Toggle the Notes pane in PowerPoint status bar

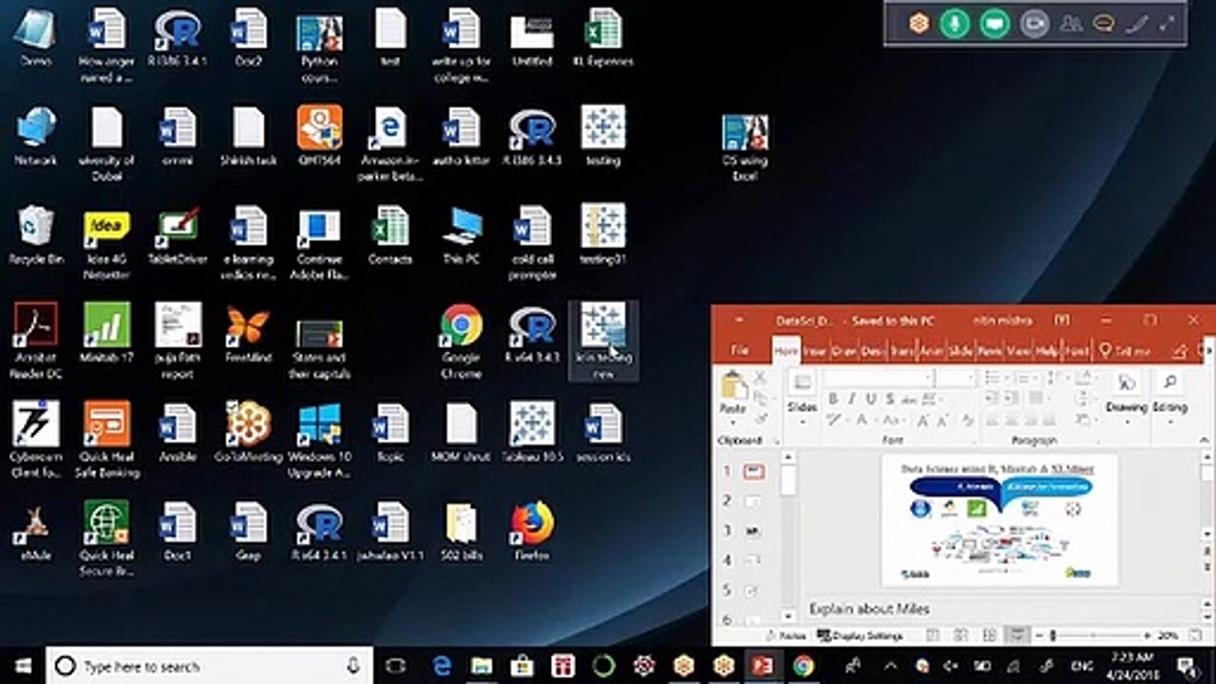point(786,635)
